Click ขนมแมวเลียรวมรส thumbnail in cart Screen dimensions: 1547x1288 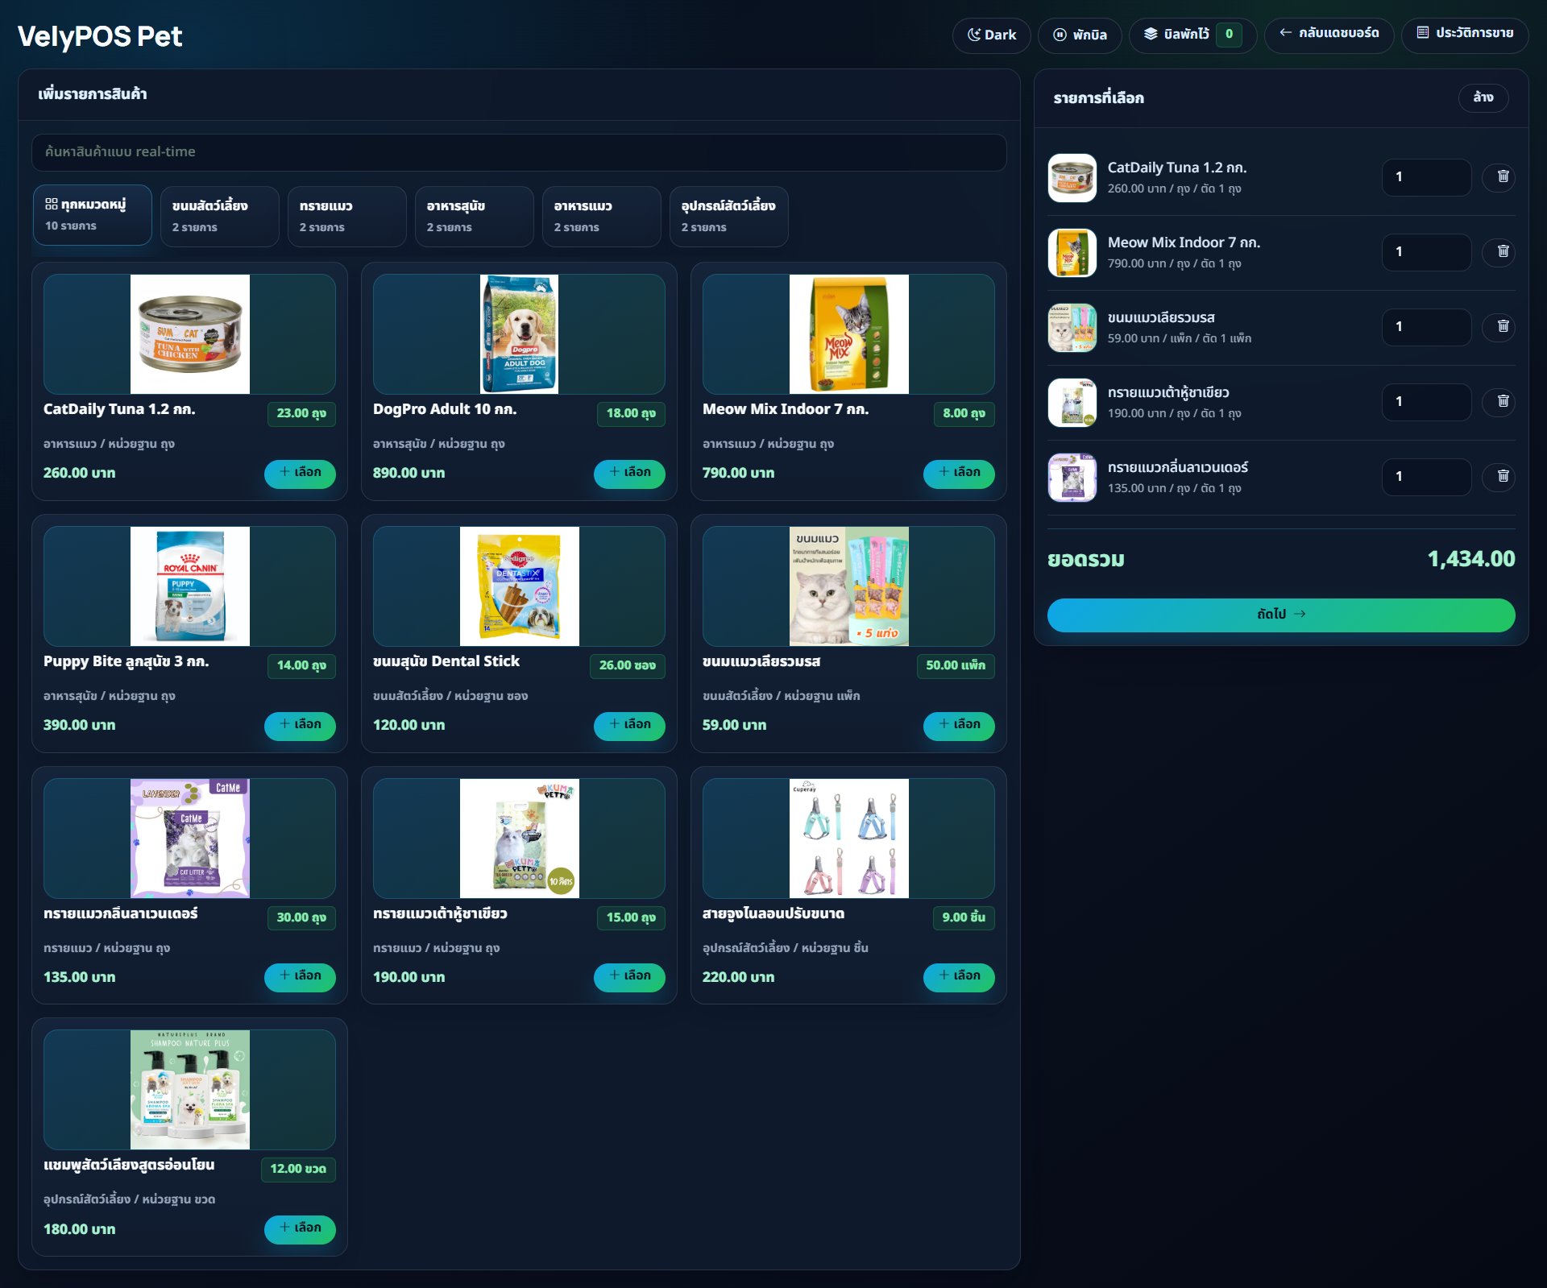point(1072,328)
